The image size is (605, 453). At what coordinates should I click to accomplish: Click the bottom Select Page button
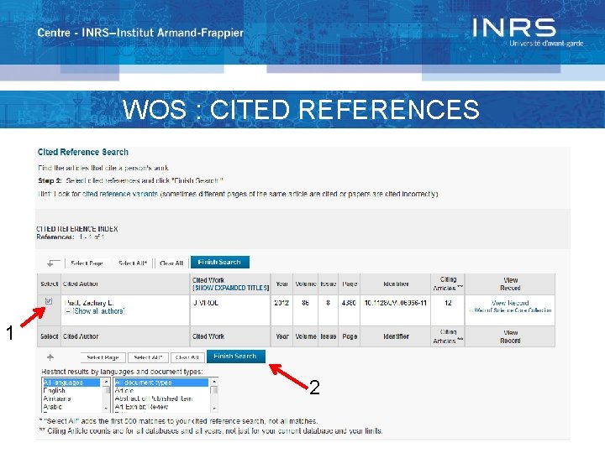click(103, 357)
